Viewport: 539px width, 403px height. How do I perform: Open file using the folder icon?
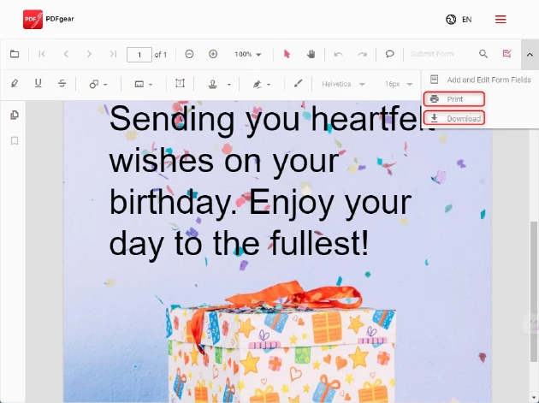tap(15, 54)
